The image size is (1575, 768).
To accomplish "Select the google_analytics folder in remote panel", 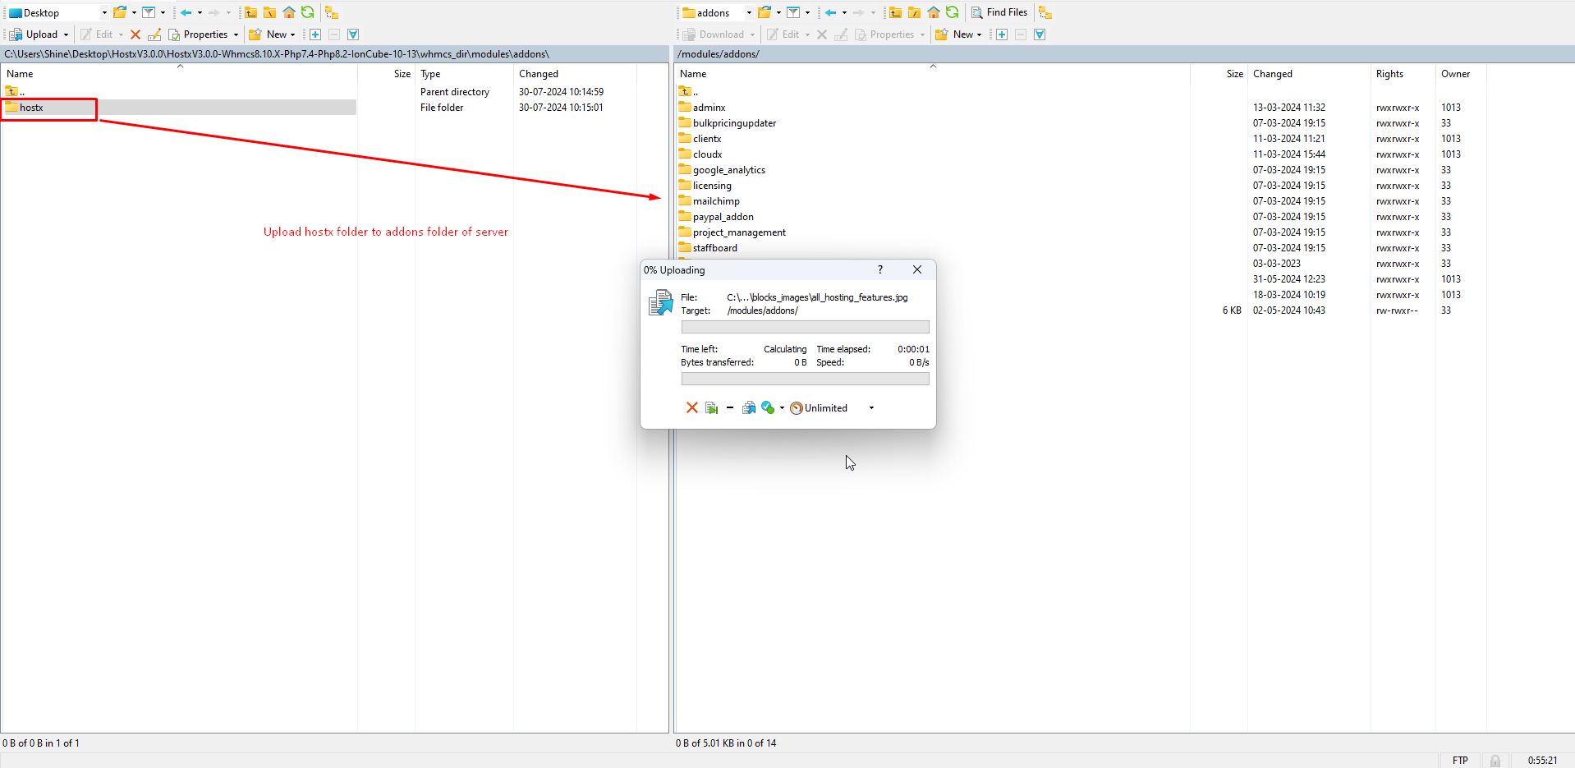I will 728,170.
